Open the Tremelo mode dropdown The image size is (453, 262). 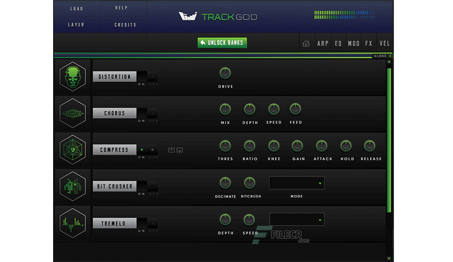point(297,220)
